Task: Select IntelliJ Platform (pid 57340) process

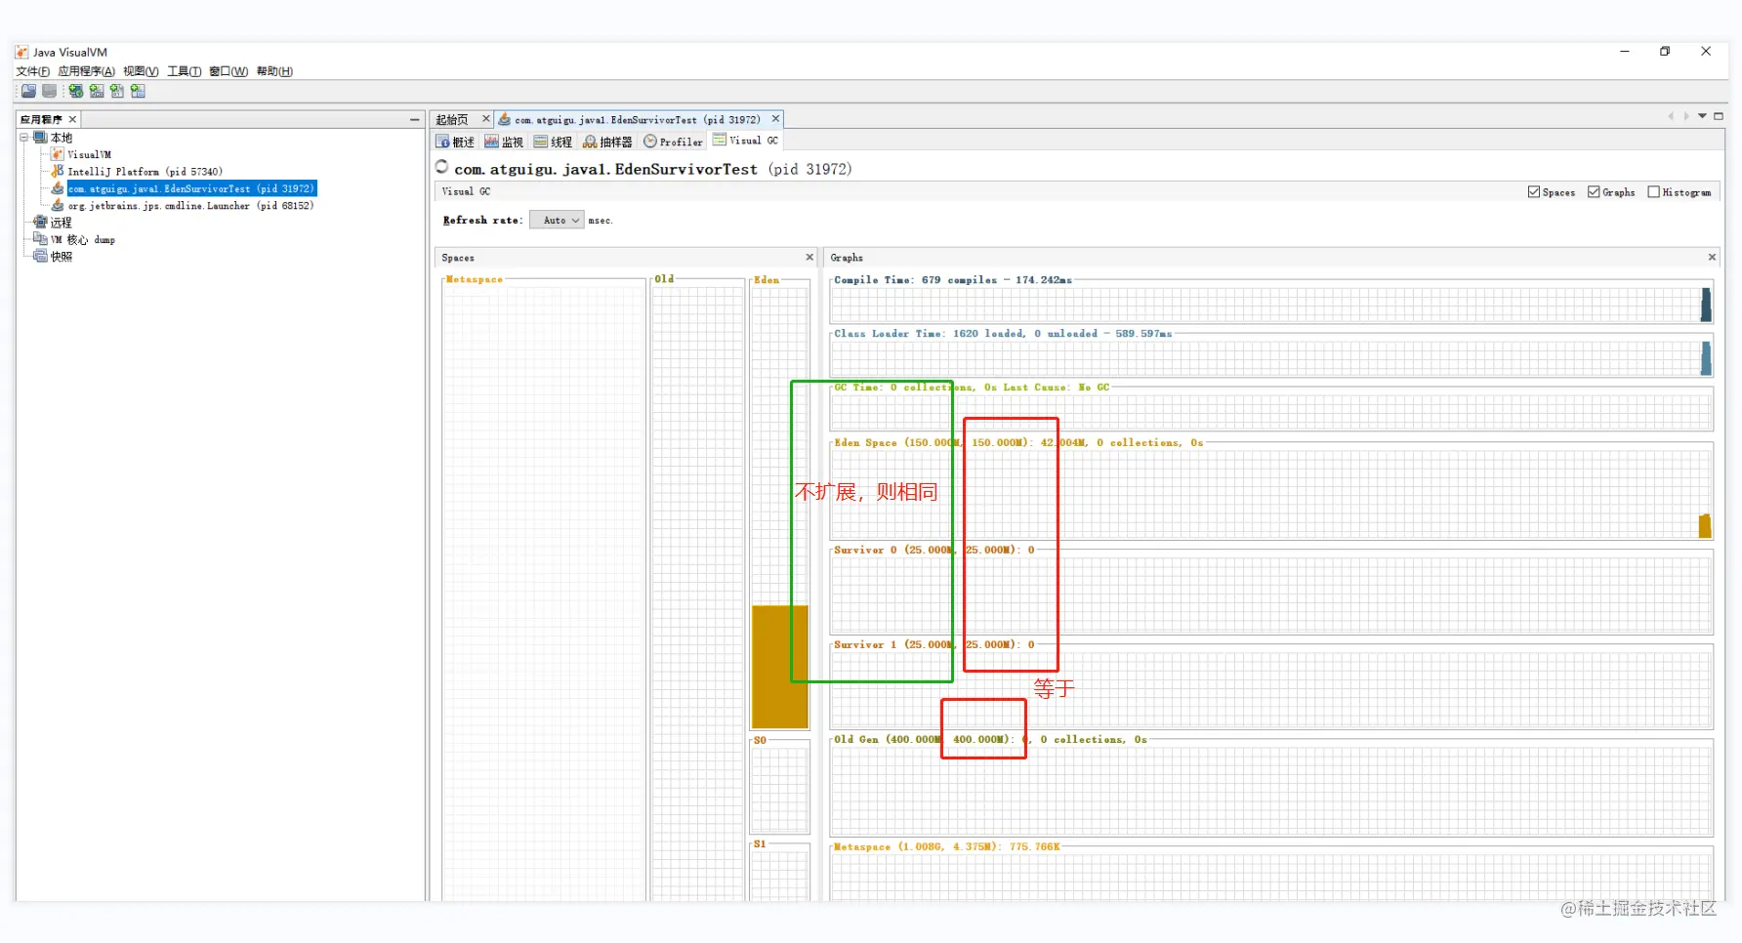Action: (145, 172)
